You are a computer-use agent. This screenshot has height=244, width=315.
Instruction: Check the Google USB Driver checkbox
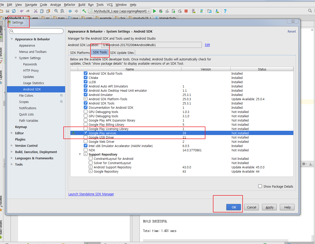(86, 137)
